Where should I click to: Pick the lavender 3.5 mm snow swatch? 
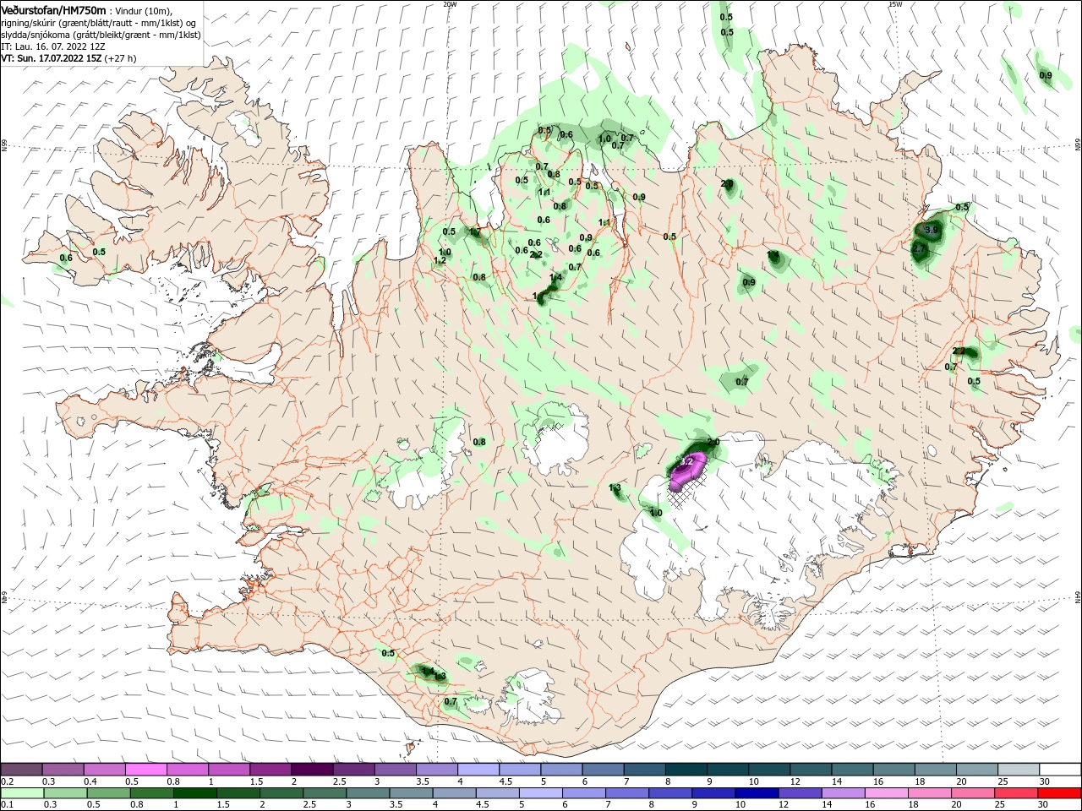[x=437, y=770]
